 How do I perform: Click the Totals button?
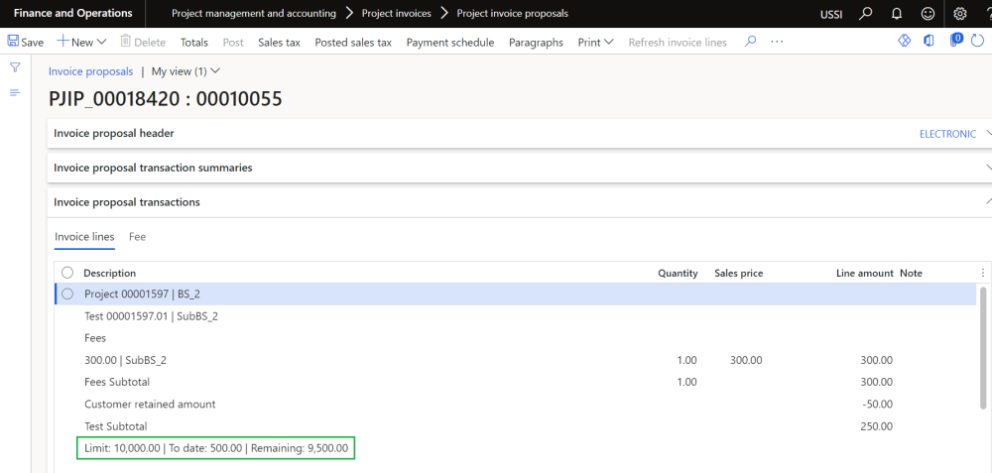194,43
